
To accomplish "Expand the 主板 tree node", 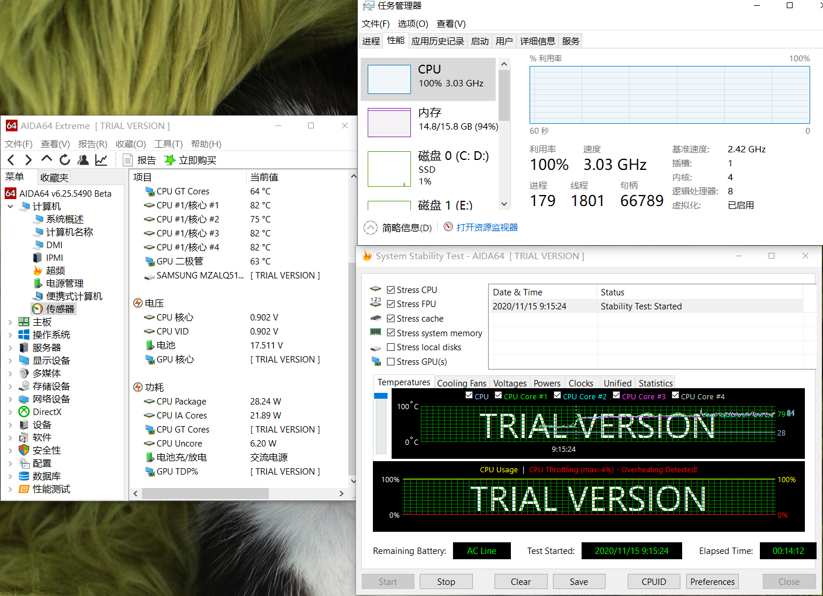I will [x=11, y=322].
